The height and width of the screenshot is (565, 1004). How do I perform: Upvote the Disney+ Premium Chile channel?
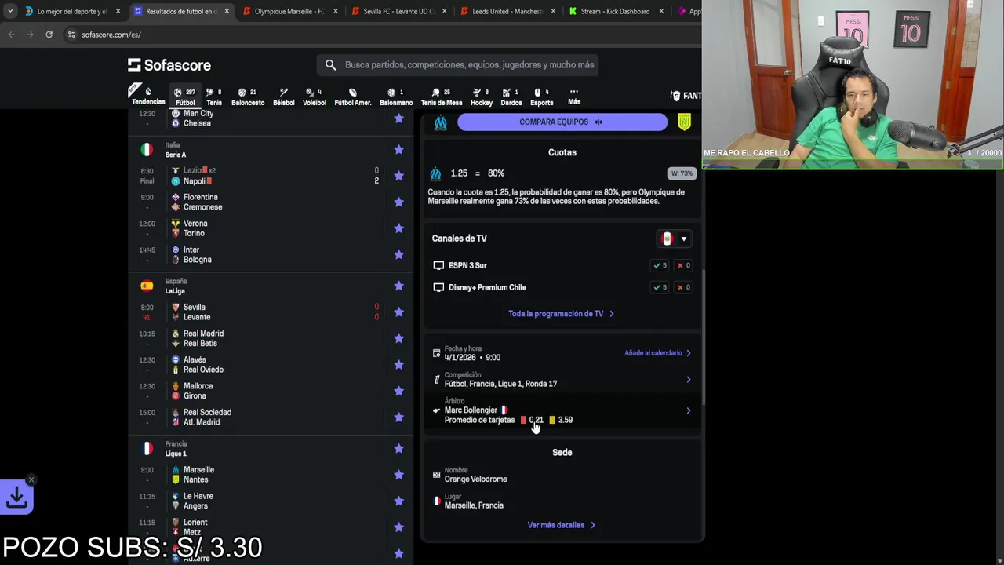(660, 287)
